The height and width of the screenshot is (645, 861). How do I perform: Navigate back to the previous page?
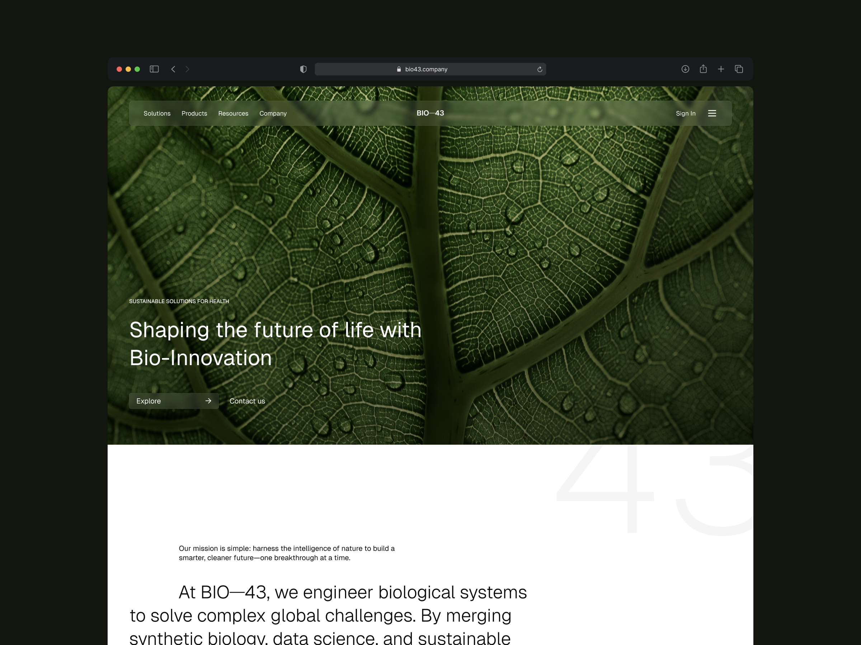tap(173, 69)
